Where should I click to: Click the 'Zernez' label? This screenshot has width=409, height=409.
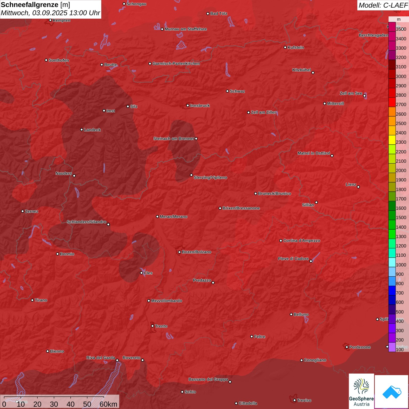(x=32, y=211)
